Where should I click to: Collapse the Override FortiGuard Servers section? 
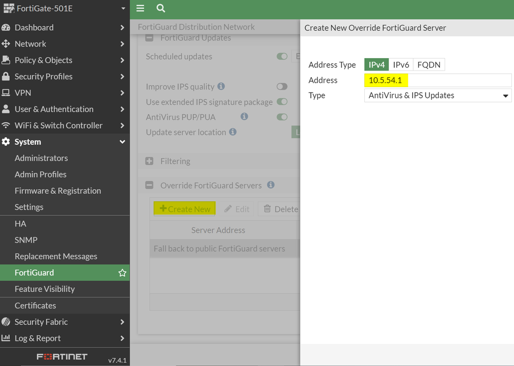(x=149, y=185)
